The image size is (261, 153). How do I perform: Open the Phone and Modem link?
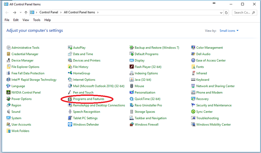210,92
